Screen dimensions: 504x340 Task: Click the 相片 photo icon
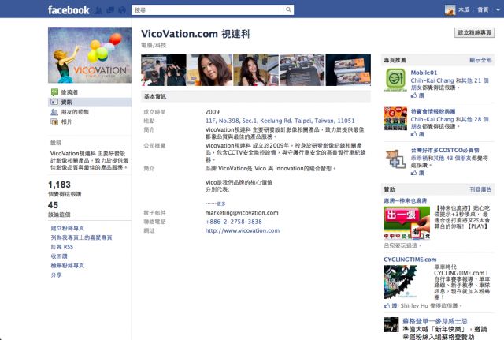pyautogui.click(x=54, y=121)
